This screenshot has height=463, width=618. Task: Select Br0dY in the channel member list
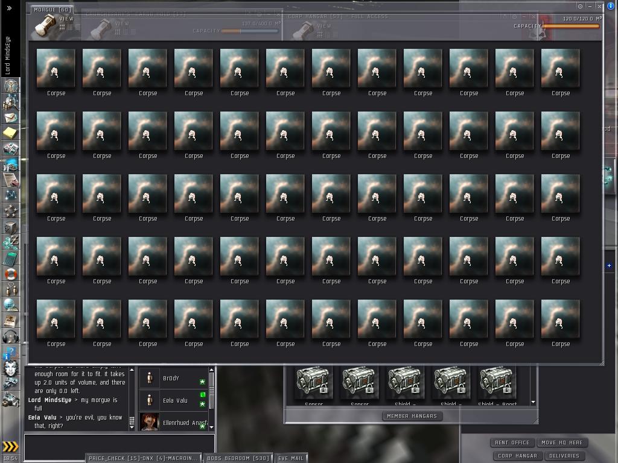tap(173, 378)
